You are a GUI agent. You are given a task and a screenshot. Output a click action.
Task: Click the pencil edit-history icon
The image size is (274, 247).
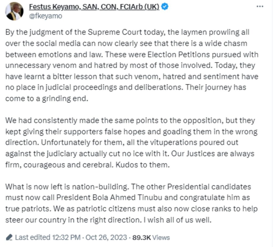(9, 237)
